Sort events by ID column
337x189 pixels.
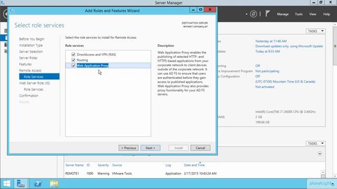tap(88, 165)
